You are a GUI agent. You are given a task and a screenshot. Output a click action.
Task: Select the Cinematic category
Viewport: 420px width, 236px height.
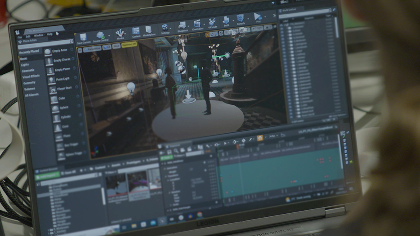pos(28,71)
